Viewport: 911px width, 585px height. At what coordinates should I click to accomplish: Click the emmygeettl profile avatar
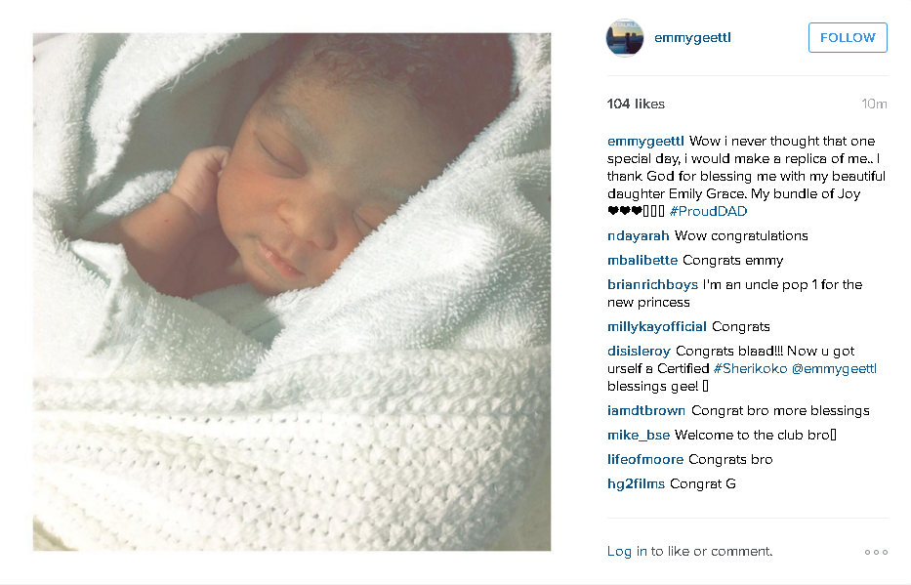click(625, 38)
